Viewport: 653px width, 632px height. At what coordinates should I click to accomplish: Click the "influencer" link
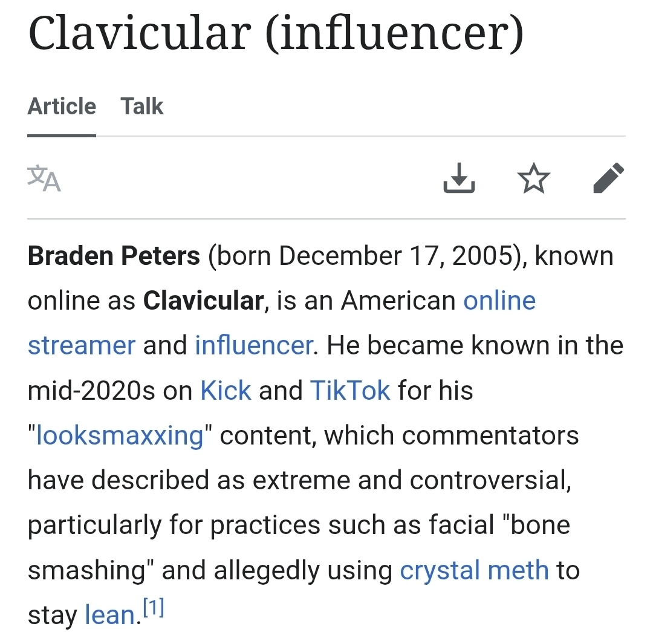pyautogui.click(x=253, y=345)
